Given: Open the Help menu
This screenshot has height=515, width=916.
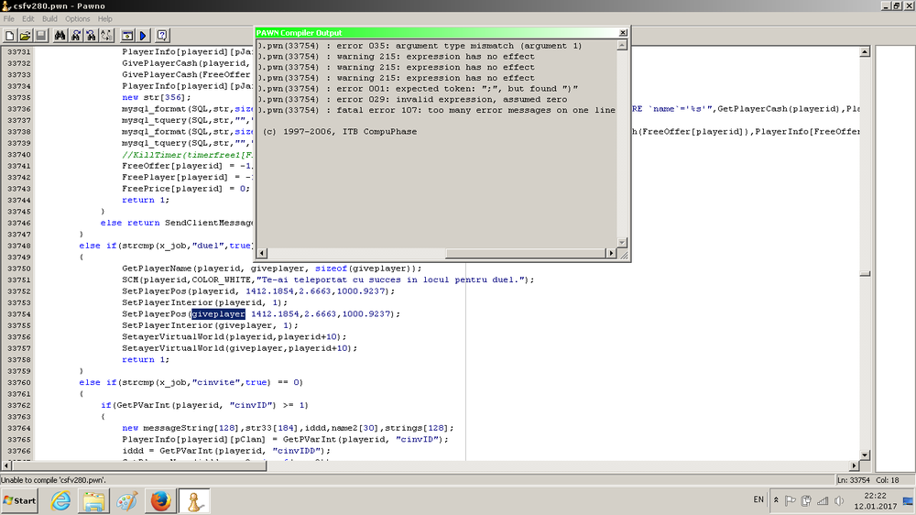Looking at the screenshot, I should [105, 18].
